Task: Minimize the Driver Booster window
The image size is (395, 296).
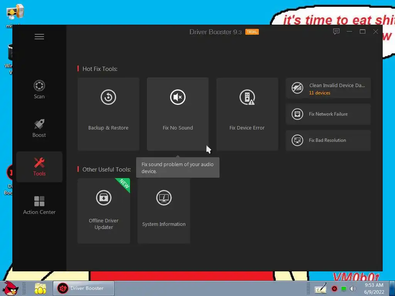Action: (x=349, y=32)
